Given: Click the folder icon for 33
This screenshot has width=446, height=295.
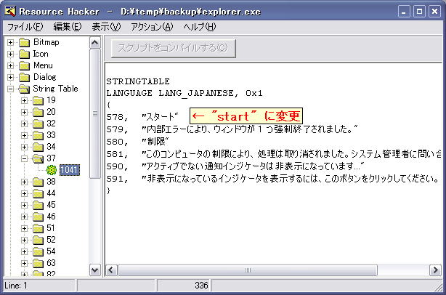Looking at the screenshot, I should 38,135.
